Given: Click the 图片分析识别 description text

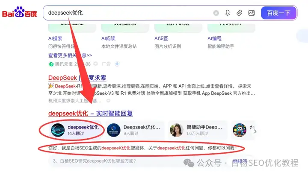Looking at the screenshot, I should 168,47.
